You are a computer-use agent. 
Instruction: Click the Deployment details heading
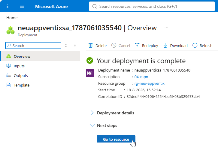(116, 113)
